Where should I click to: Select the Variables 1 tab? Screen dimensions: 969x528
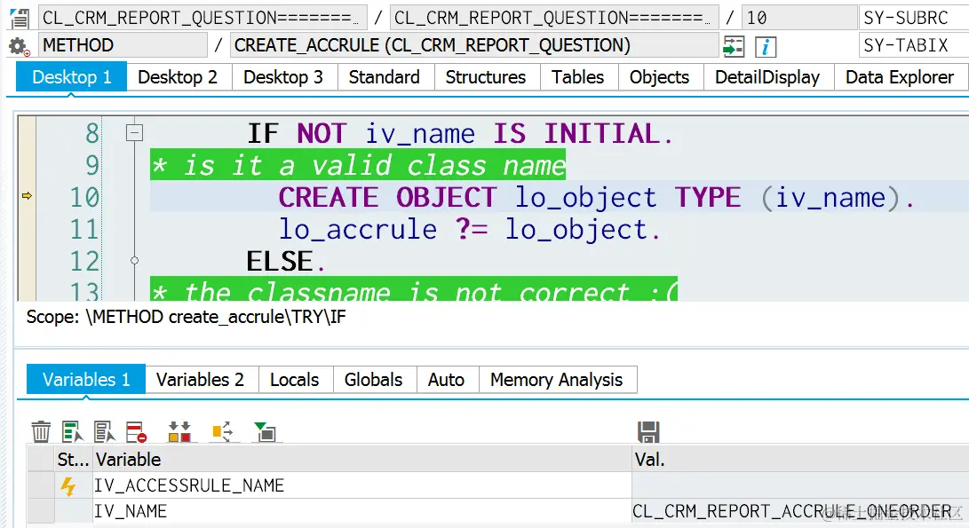[86, 379]
